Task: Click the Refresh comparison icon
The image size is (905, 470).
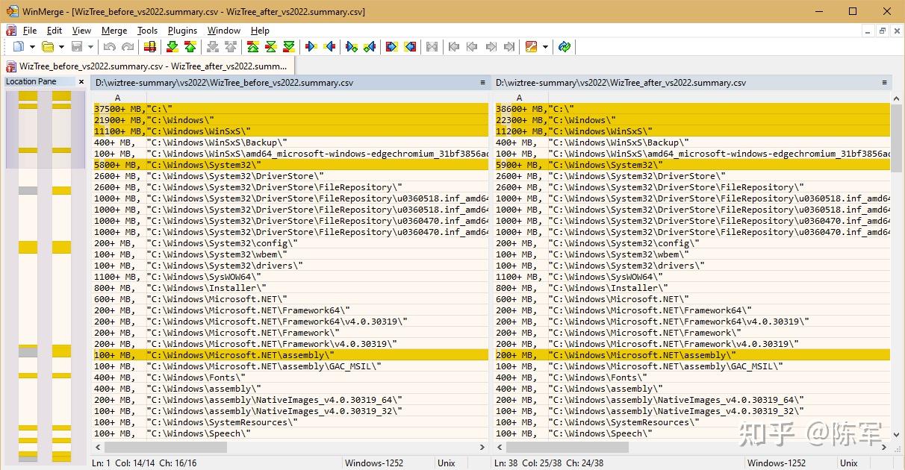Action: 565,47
